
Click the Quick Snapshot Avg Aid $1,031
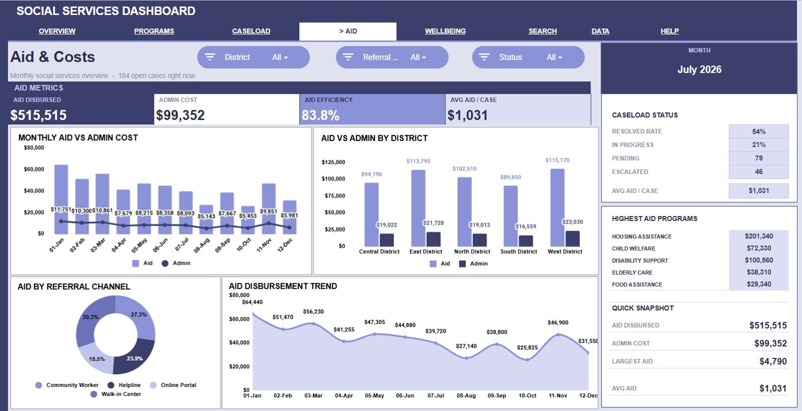773,388
